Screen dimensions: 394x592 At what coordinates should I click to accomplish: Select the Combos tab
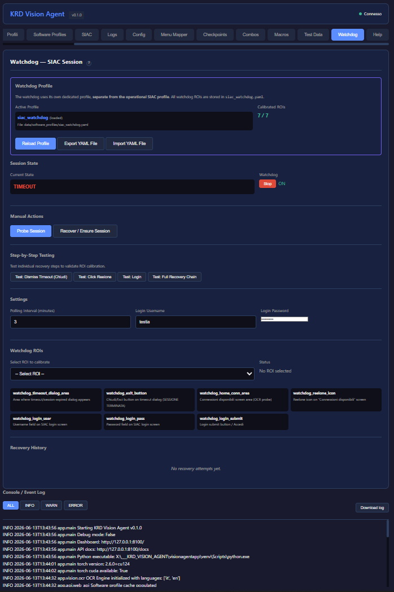click(x=251, y=35)
